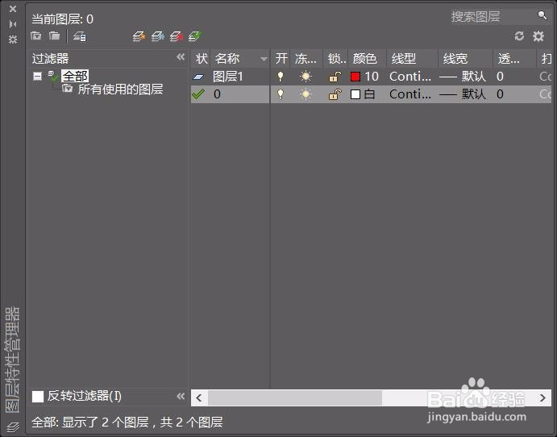Click the 线宽 column header
The height and width of the screenshot is (437, 557).
[466, 59]
